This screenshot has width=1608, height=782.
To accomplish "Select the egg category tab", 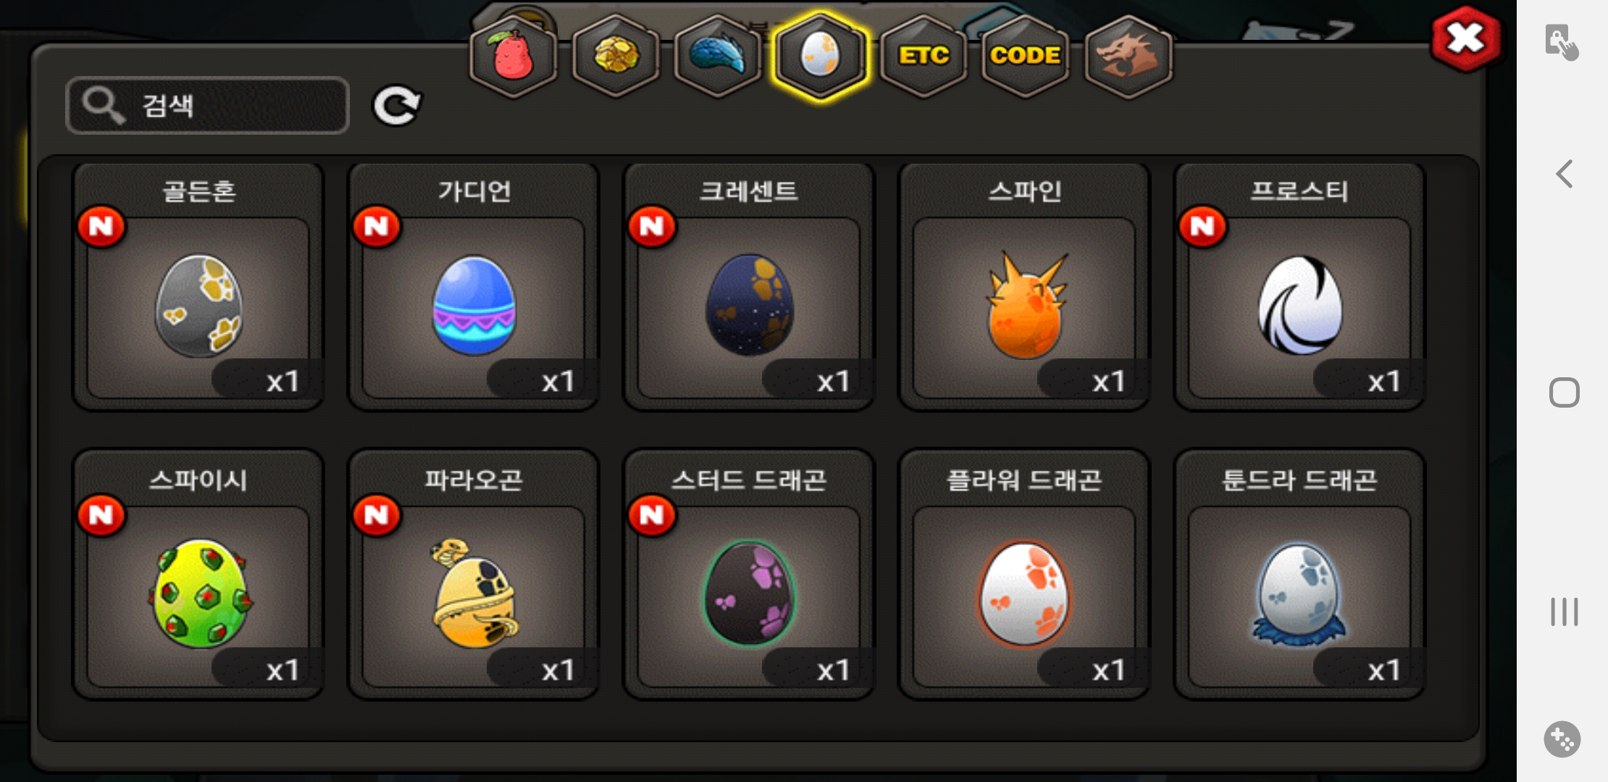I will pos(820,56).
